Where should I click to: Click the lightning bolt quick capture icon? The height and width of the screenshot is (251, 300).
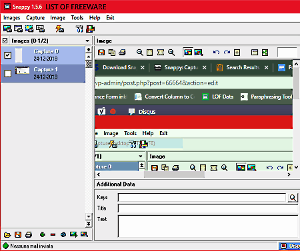point(60,29)
